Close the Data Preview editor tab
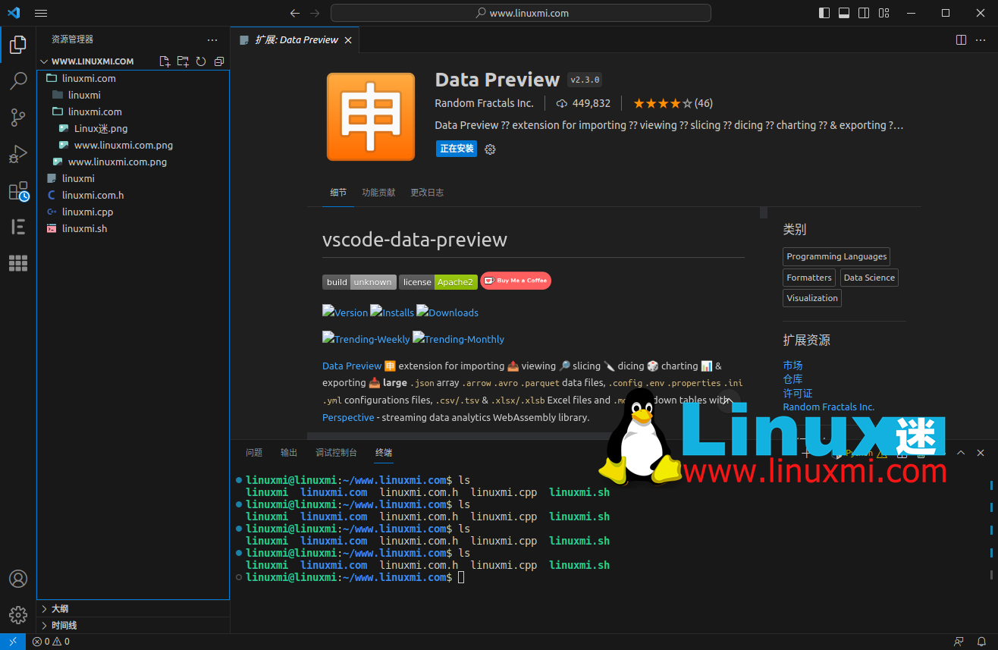 pos(348,40)
